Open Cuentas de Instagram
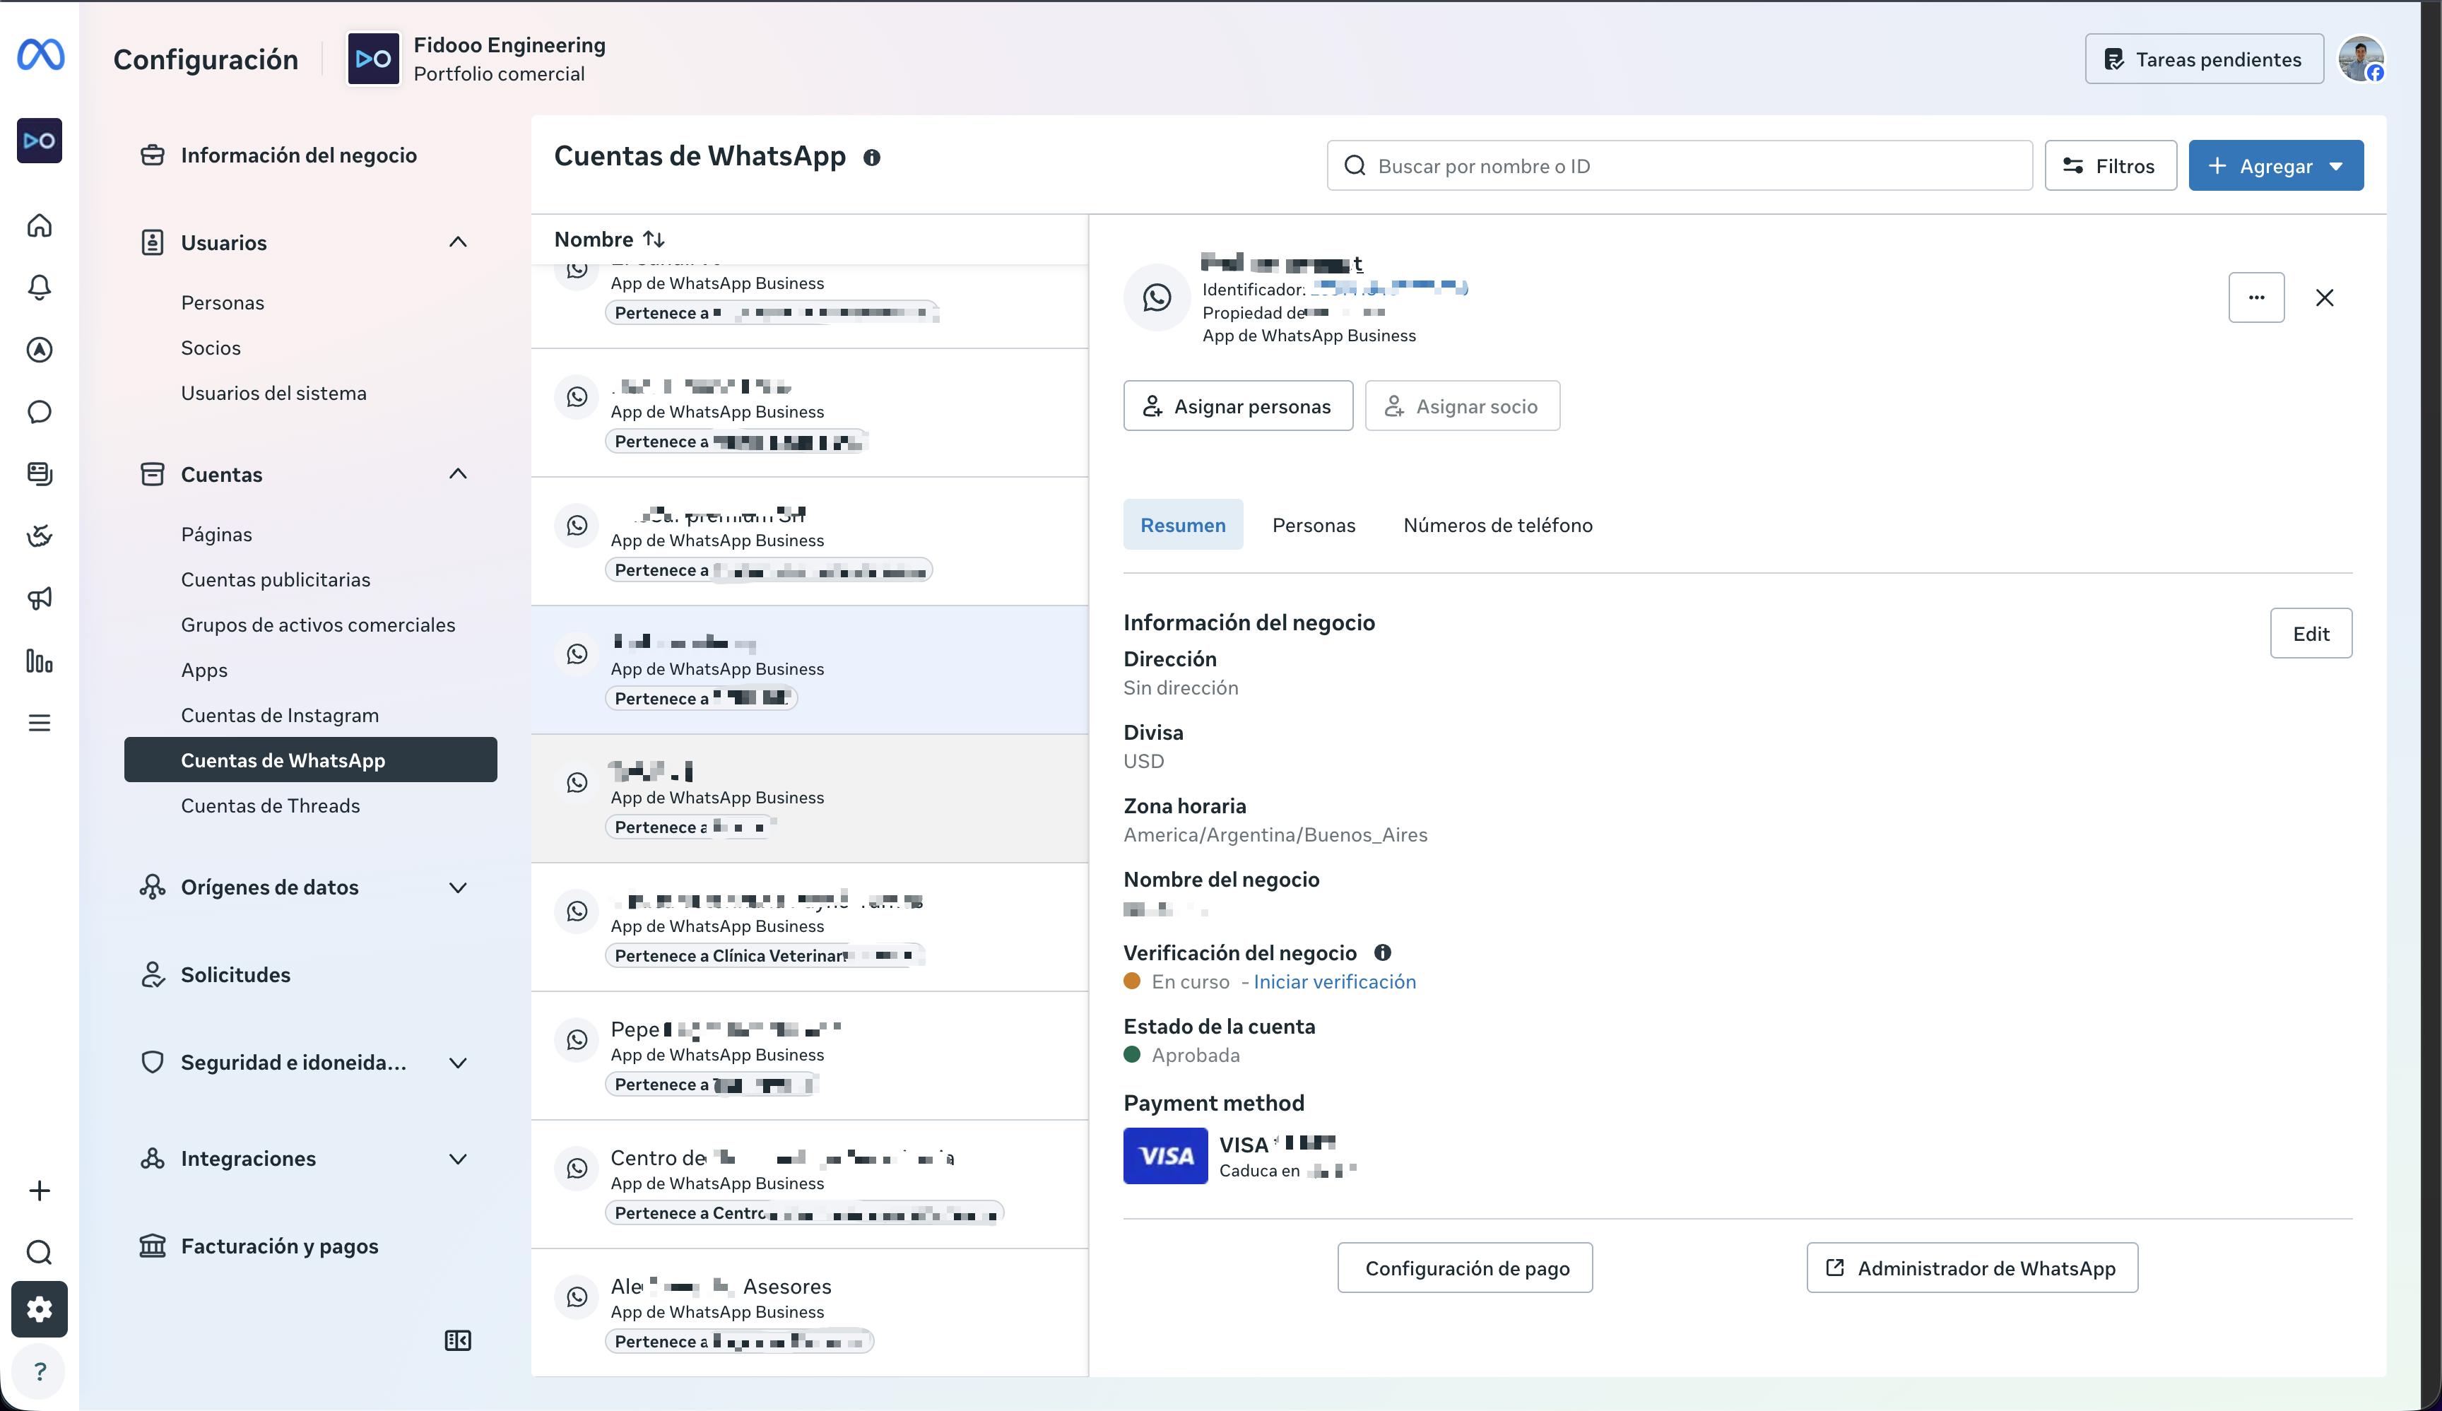 pos(279,715)
